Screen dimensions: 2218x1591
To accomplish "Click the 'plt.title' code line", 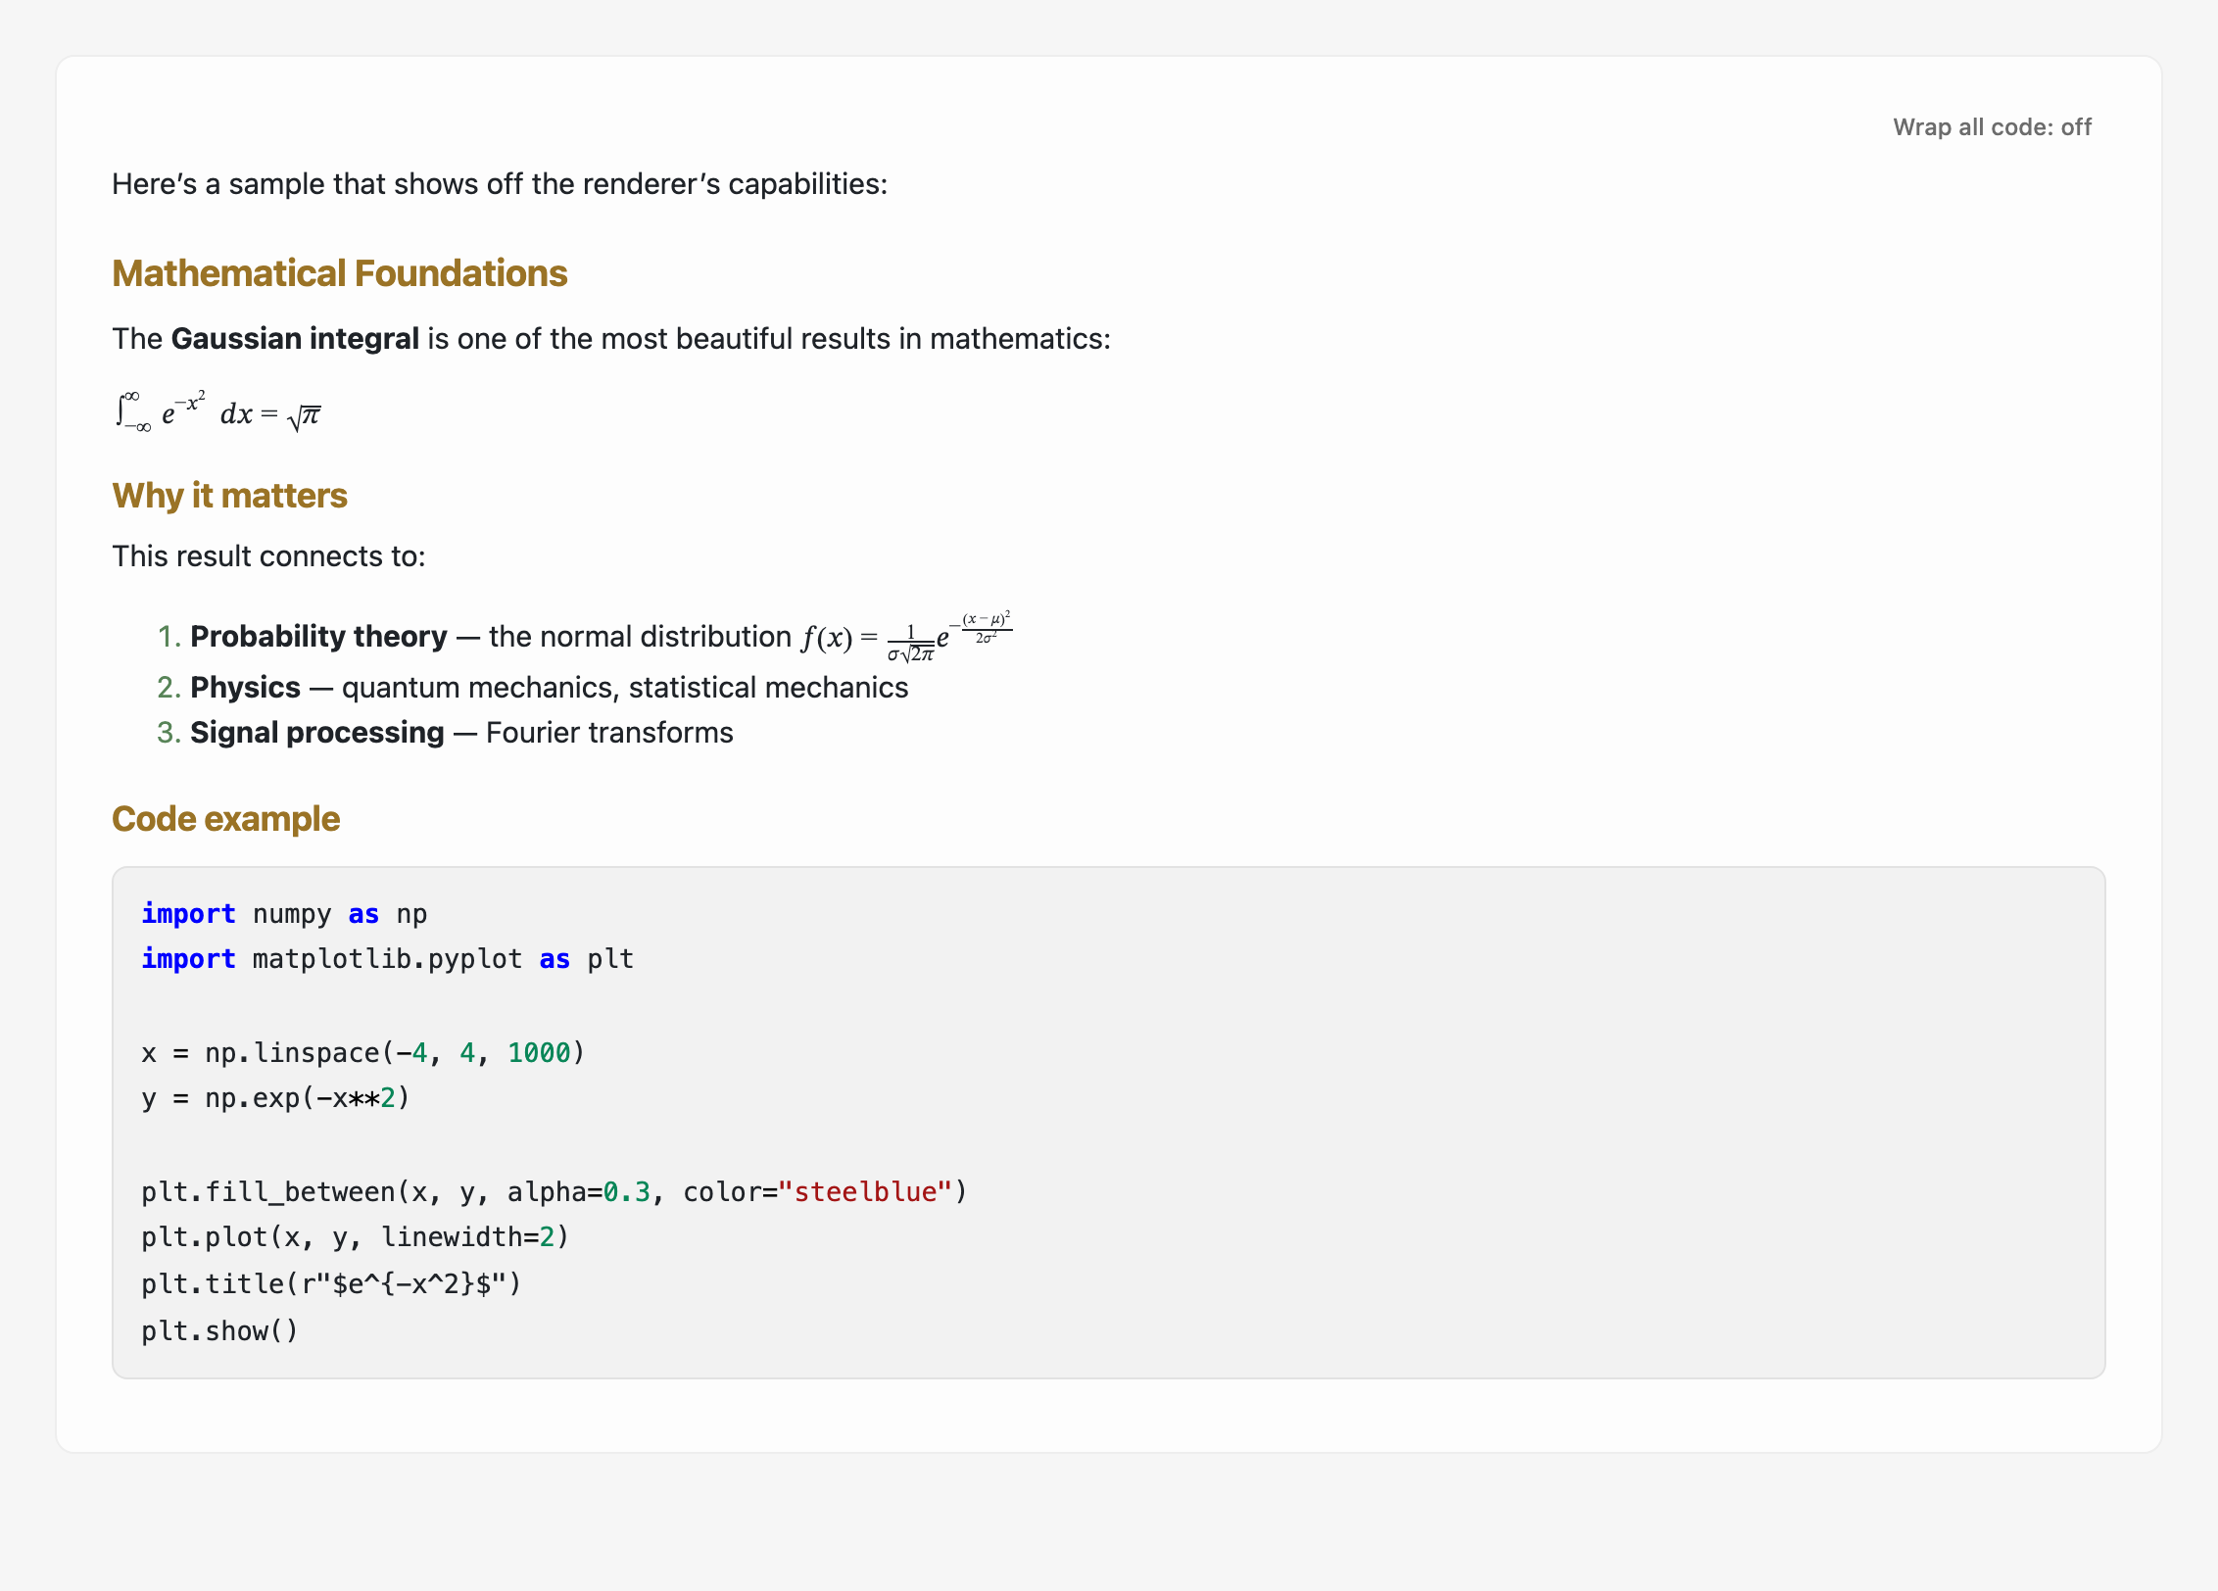I will [x=331, y=1284].
